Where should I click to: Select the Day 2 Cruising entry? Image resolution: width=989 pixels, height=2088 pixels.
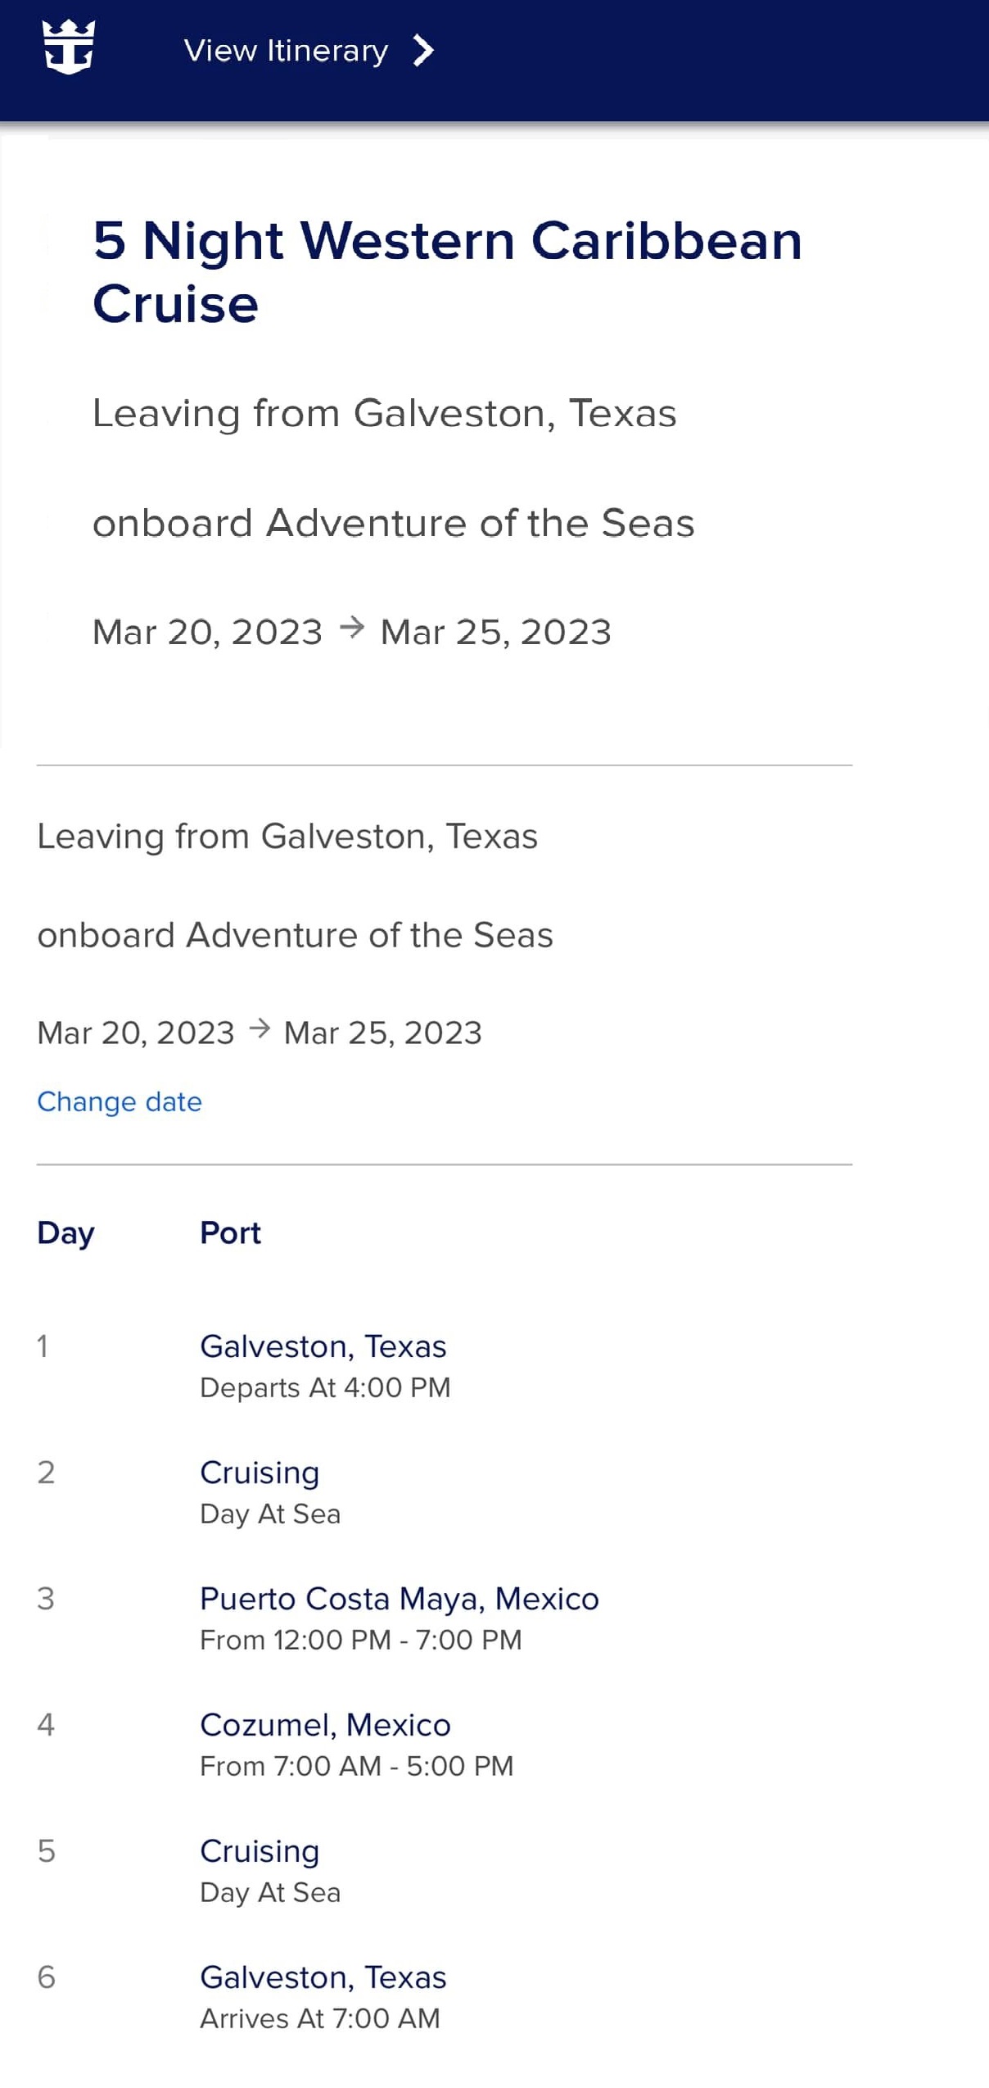260,1473
